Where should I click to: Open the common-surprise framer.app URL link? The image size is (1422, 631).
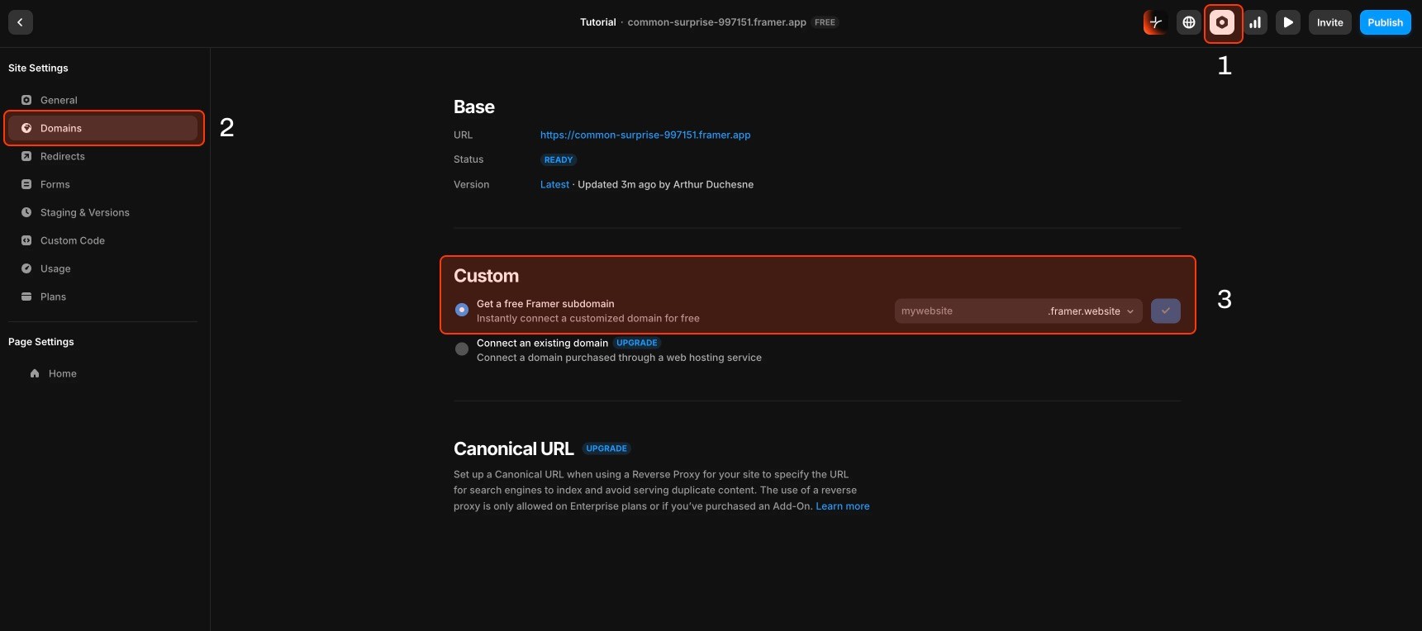point(645,135)
